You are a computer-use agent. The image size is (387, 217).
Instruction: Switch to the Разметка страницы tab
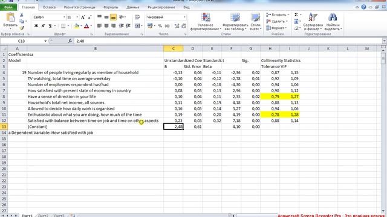(x=79, y=7)
